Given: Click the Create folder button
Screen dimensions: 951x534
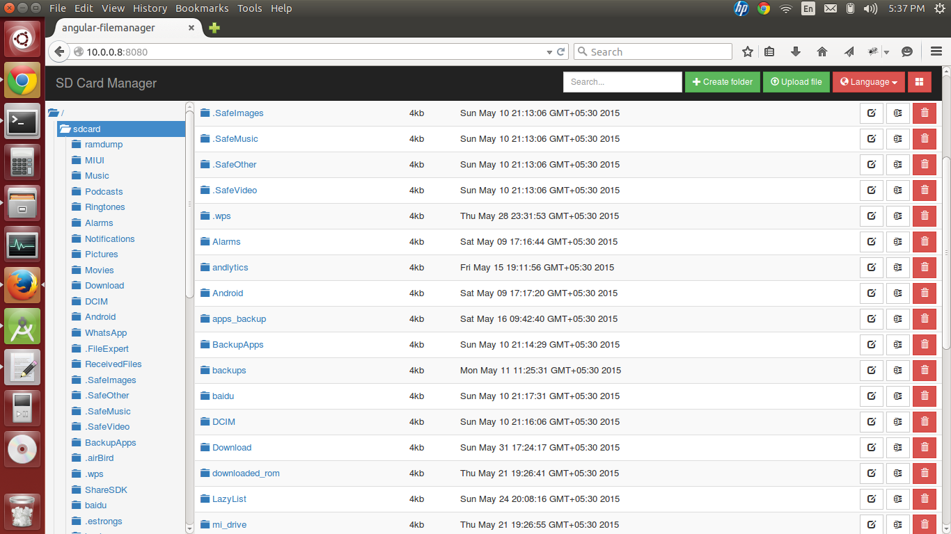Looking at the screenshot, I should (x=723, y=82).
